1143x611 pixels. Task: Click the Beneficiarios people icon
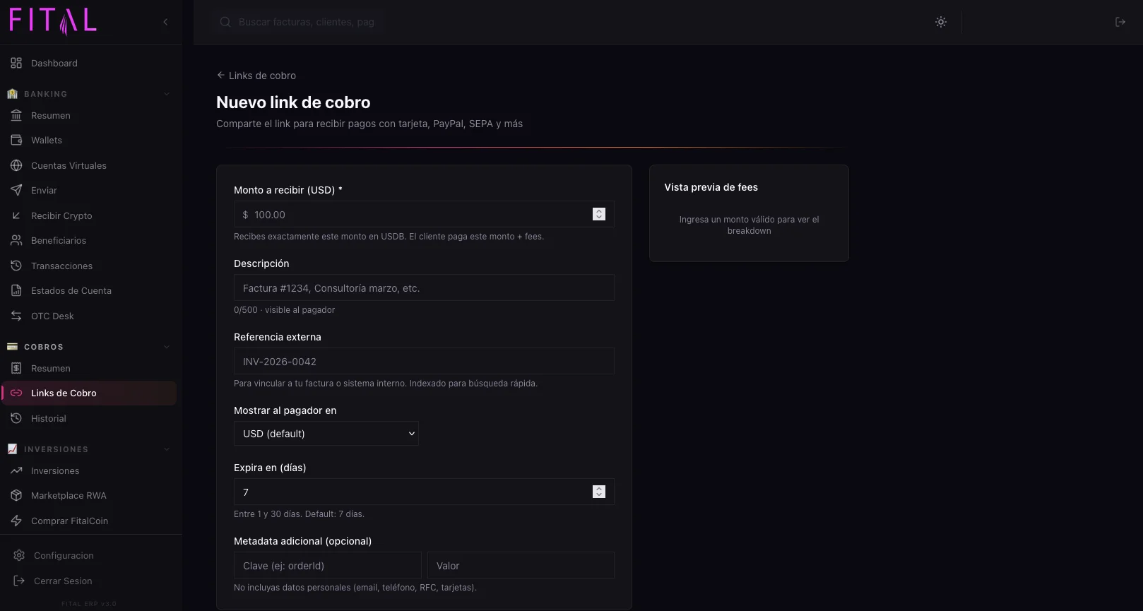click(x=16, y=240)
